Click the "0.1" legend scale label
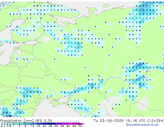Image resolution: width=164 pixels, height=127 pixels. pos(3,126)
